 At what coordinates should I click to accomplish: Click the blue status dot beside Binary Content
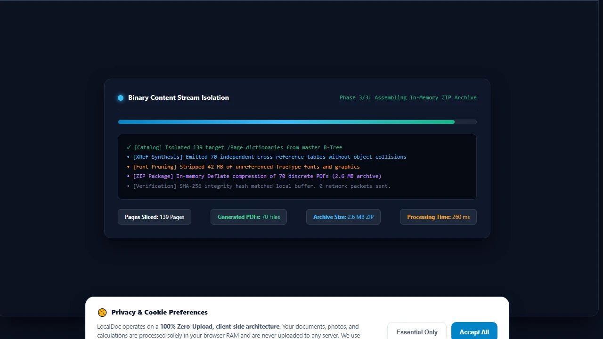pos(121,98)
